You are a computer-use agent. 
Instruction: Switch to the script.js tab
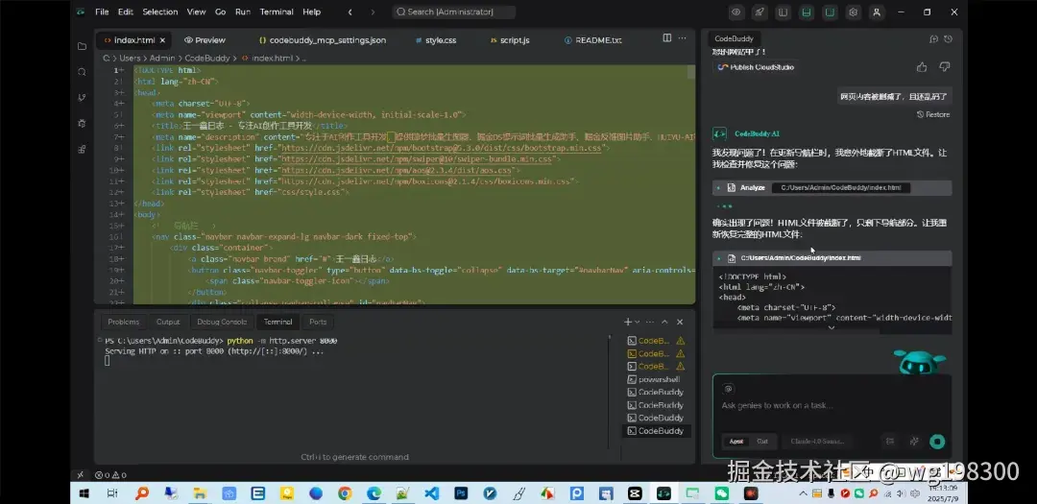(510, 40)
